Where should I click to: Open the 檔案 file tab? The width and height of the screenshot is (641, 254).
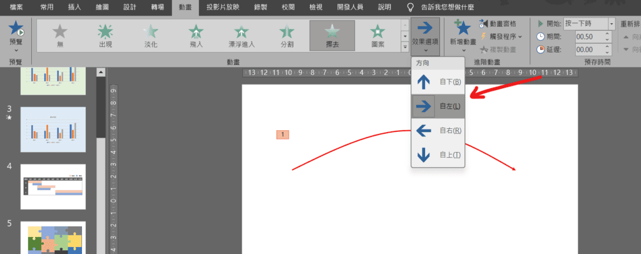[x=16, y=8]
